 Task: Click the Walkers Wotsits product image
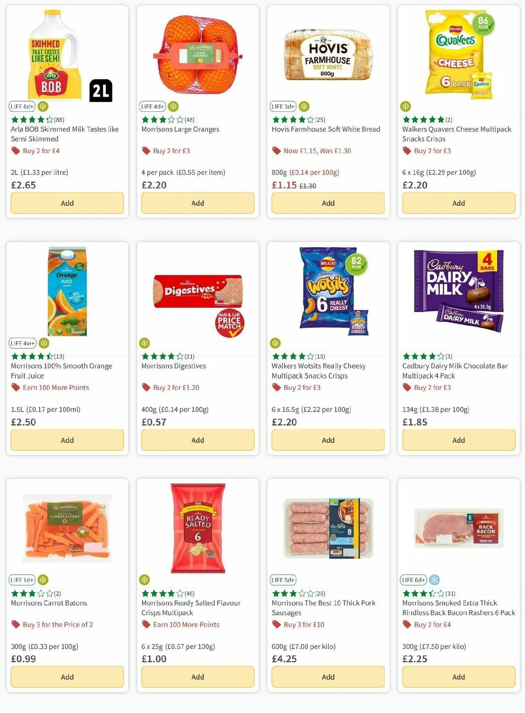pos(326,293)
